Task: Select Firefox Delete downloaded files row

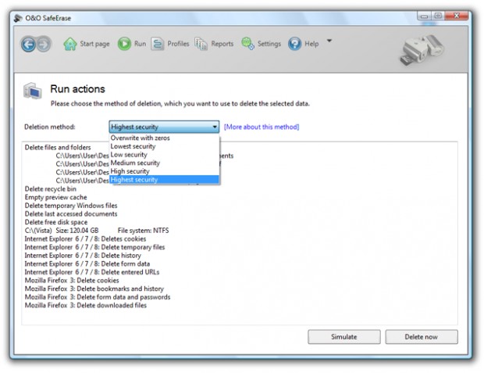Action: [x=86, y=306]
